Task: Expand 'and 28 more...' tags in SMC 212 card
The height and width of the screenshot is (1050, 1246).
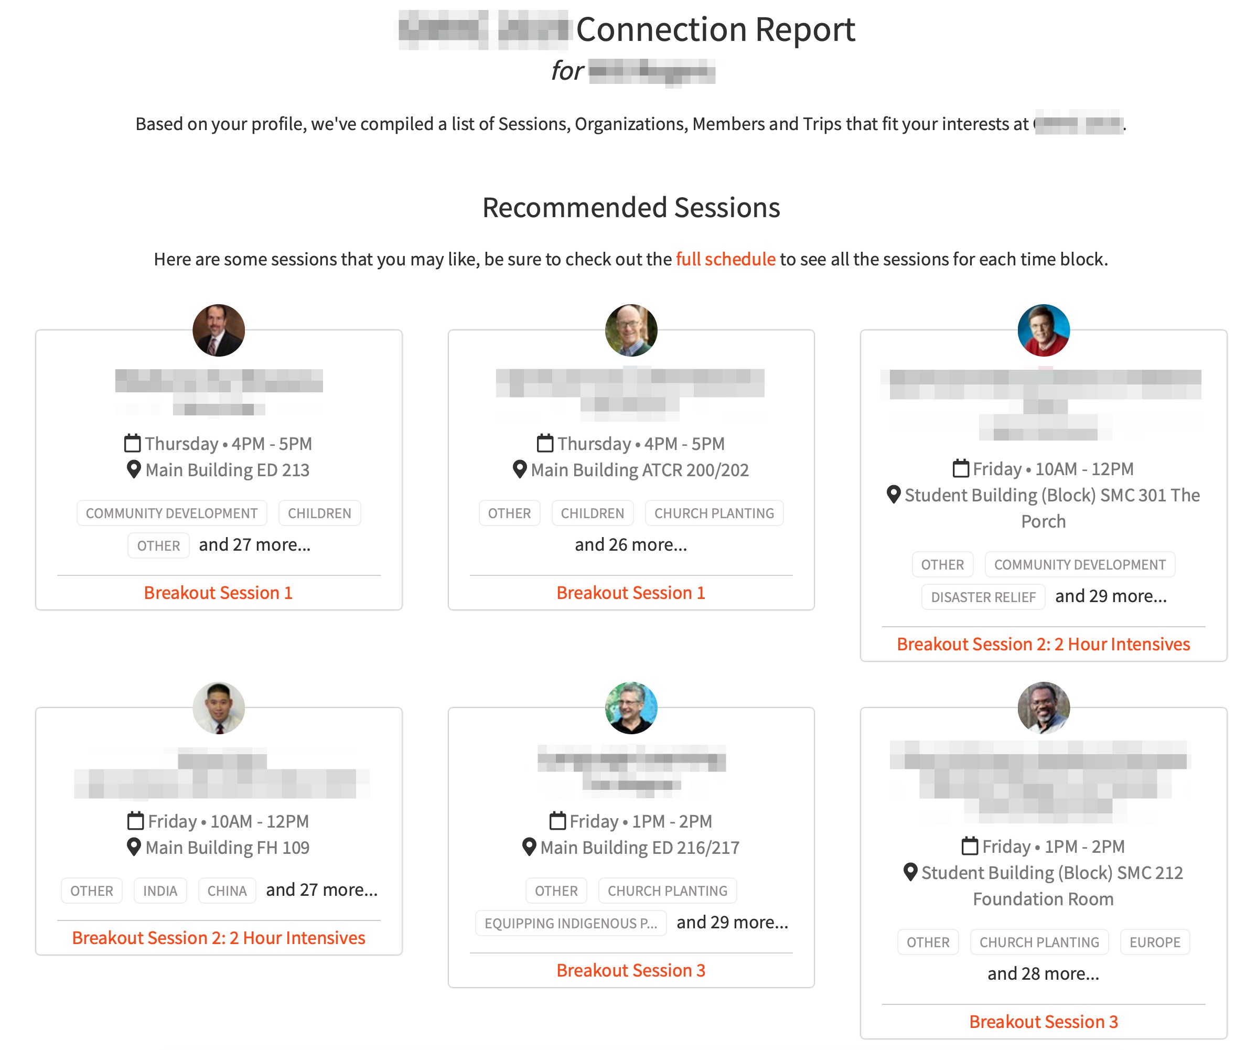Action: point(1043,973)
